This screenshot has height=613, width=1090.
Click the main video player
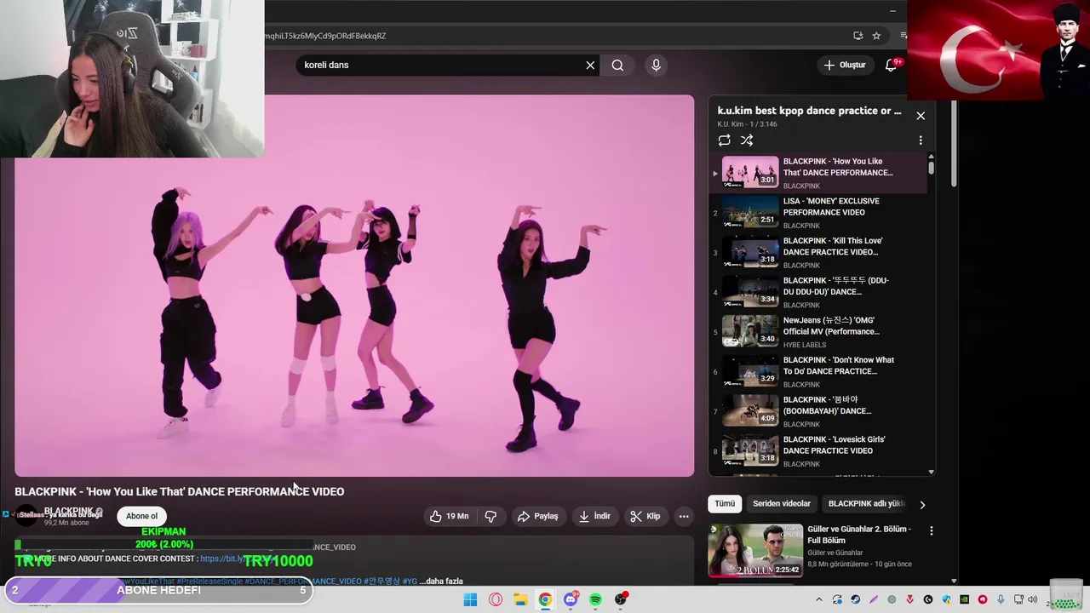click(x=354, y=285)
